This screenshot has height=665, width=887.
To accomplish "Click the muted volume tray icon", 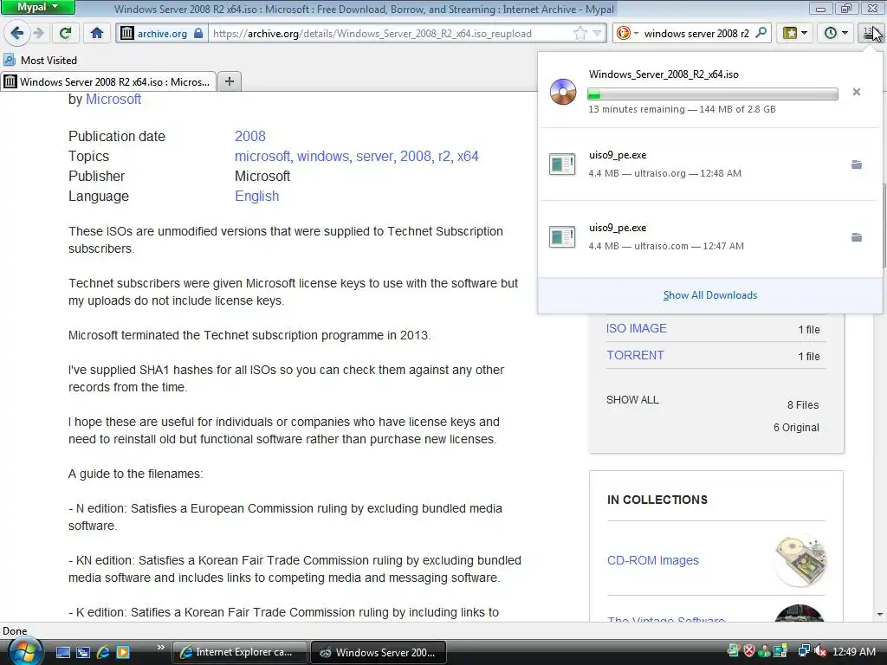I will [820, 651].
